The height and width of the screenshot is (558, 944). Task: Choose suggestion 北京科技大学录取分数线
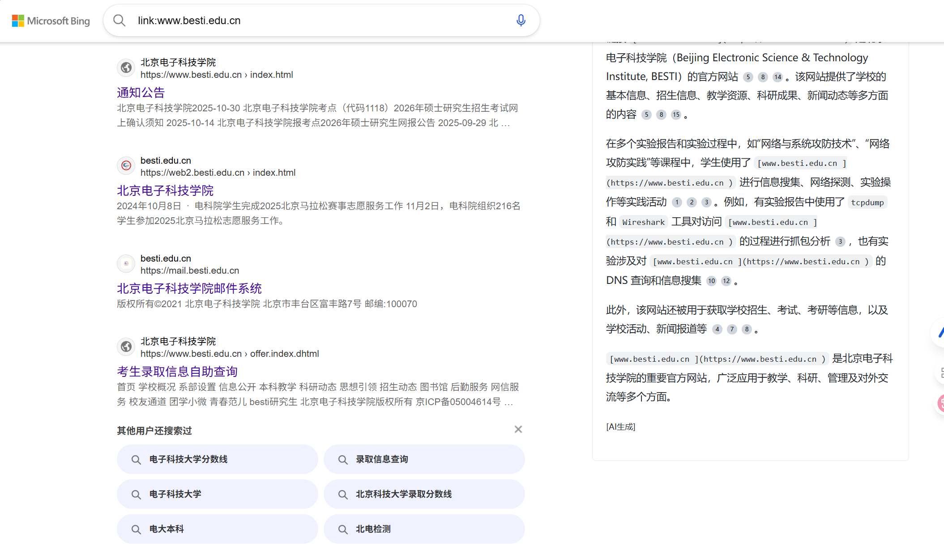[424, 494]
